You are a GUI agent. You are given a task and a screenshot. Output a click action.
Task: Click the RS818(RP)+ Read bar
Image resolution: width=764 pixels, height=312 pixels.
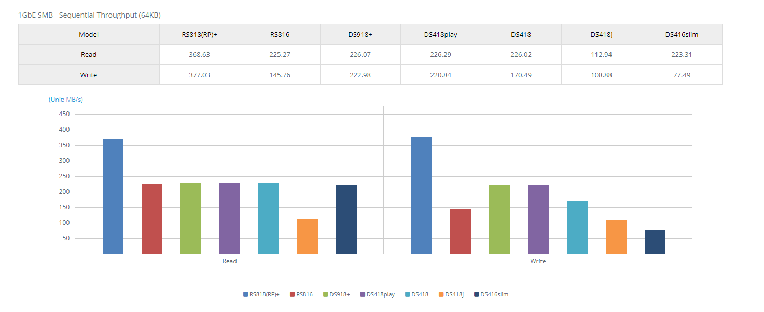point(113,196)
